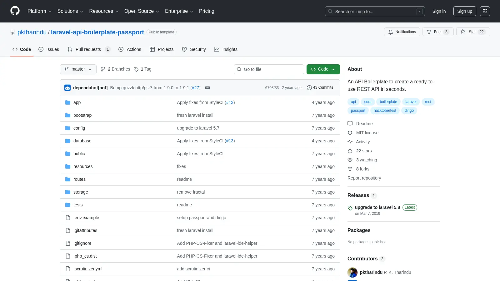Screen dimensions: 500x281
Task: Open the resources folder
Action: coord(83,166)
